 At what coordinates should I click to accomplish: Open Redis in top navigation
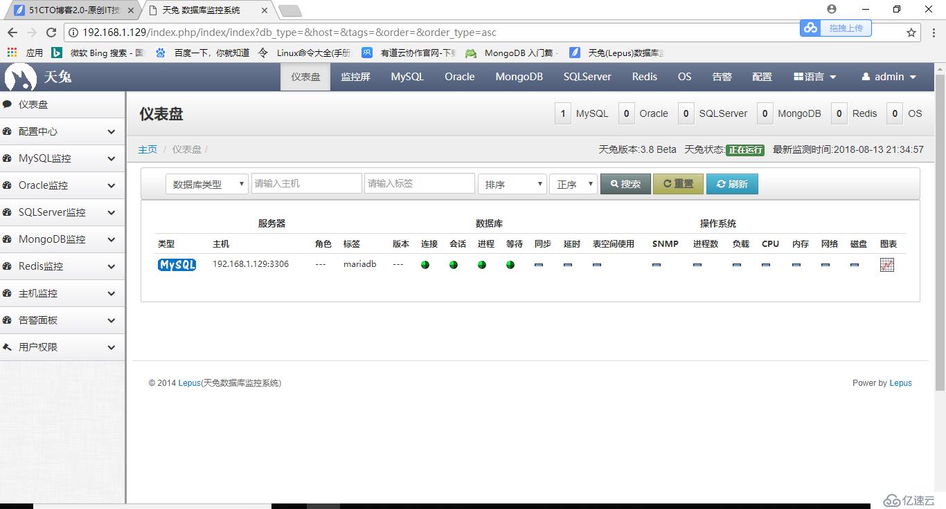tap(645, 77)
